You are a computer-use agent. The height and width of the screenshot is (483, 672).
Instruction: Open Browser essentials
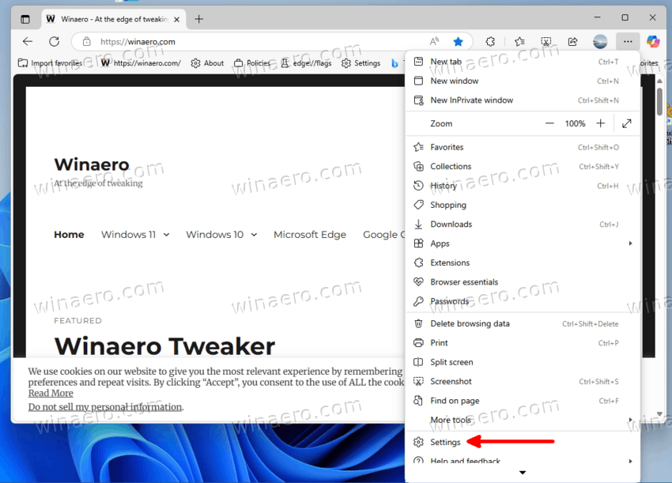tap(523, 282)
